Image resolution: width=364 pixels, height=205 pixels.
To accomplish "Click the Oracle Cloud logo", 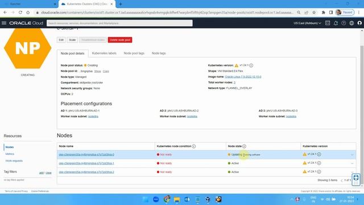I will click(x=26, y=23).
